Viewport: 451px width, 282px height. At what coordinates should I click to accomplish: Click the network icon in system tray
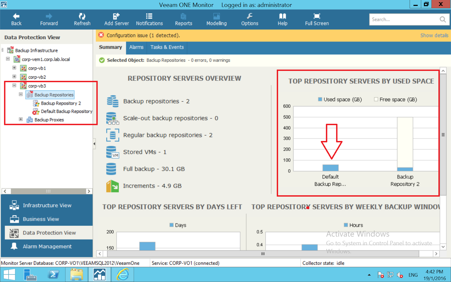tap(390, 275)
